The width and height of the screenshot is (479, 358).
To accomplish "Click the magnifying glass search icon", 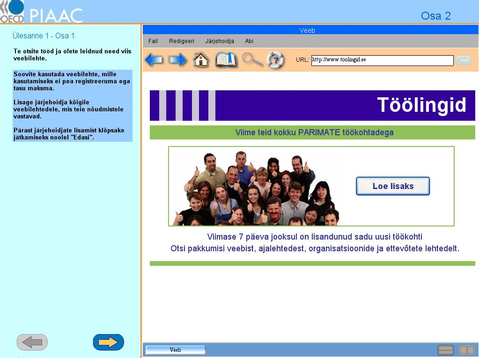I will pyautogui.click(x=252, y=59).
